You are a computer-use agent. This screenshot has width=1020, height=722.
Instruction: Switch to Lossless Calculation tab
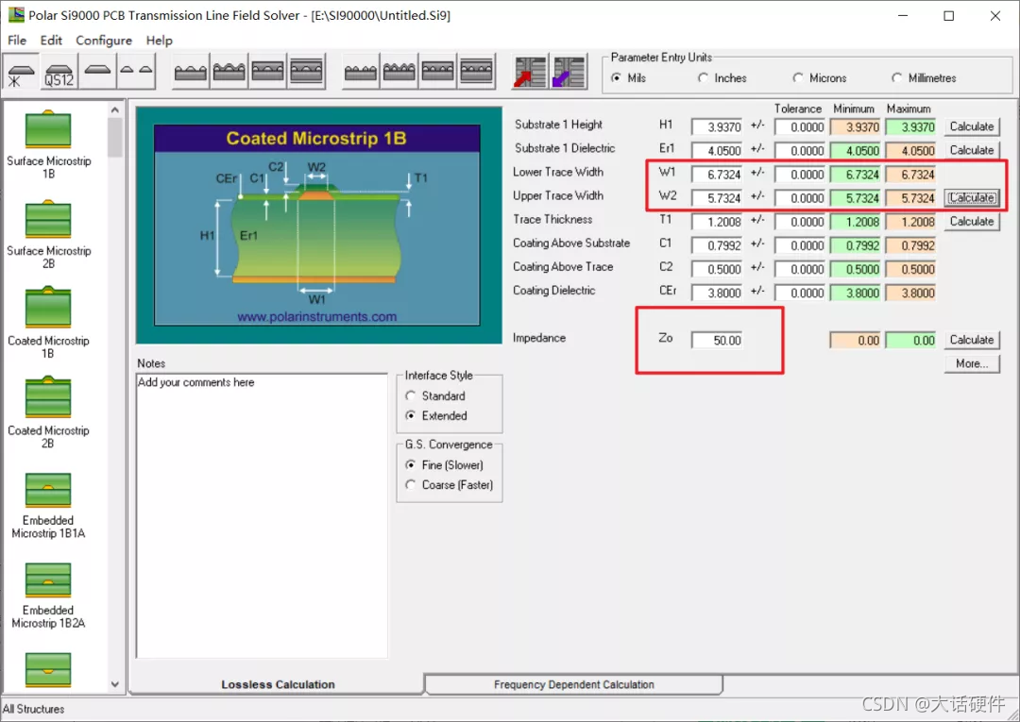[278, 684]
